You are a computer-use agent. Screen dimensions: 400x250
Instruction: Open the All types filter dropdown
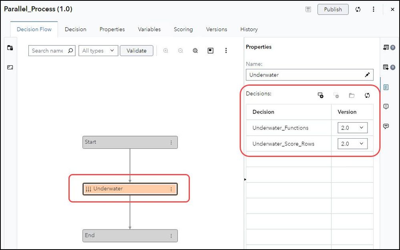click(98, 50)
